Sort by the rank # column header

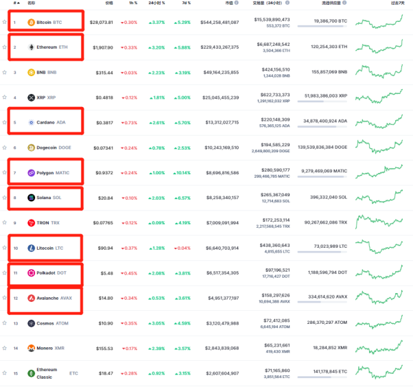(x=16, y=3)
